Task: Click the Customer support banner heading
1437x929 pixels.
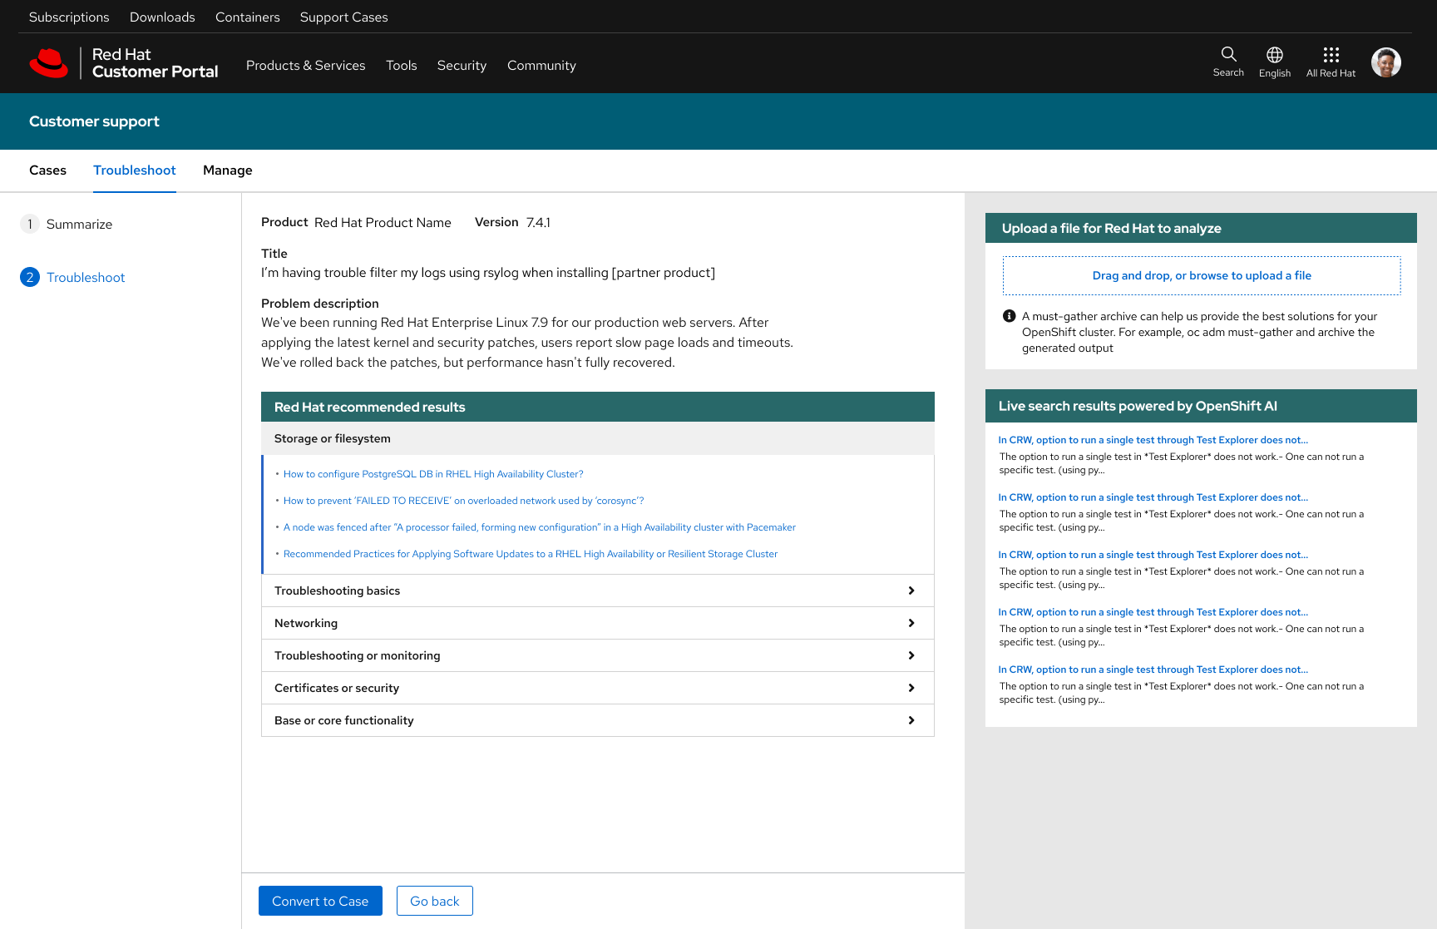Action: coord(94,121)
